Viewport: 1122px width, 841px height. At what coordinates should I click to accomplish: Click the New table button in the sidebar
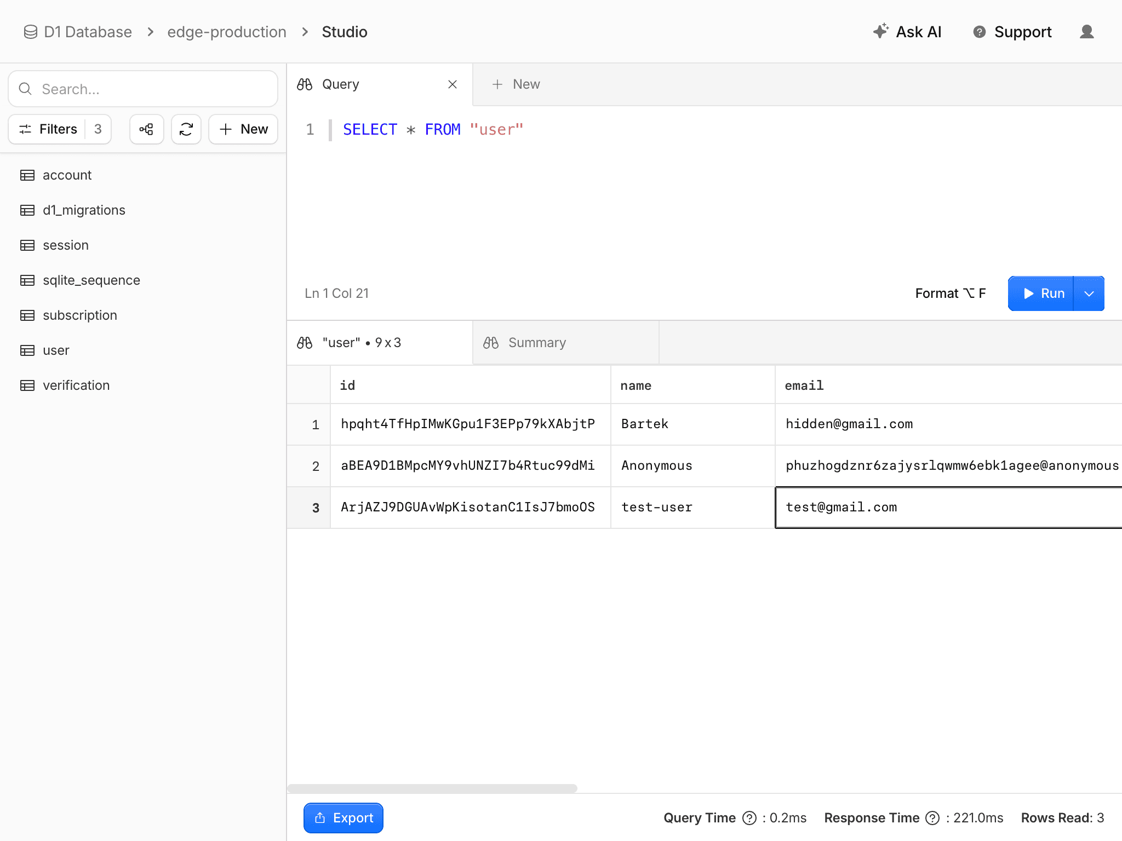tap(243, 129)
